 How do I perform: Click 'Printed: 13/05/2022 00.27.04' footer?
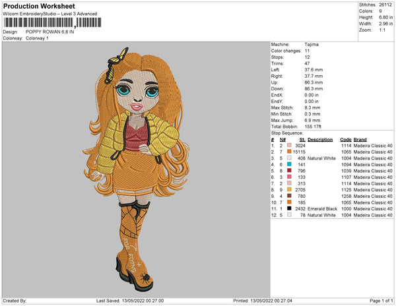pos(263,301)
